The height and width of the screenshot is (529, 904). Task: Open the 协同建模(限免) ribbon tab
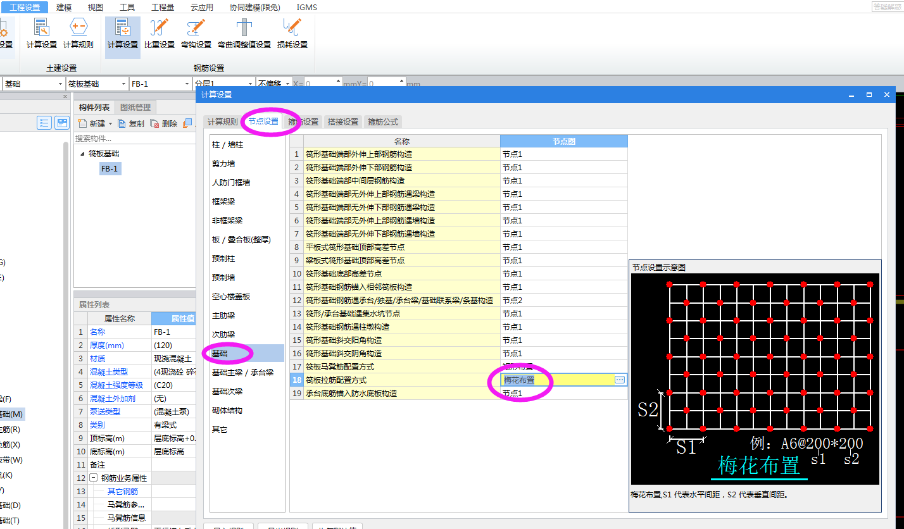coord(255,7)
